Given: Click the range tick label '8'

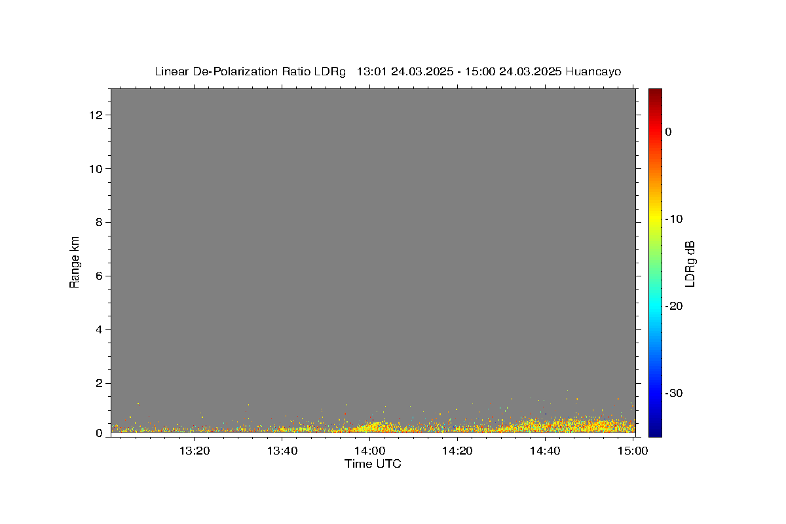Looking at the screenshot, I should tap(100, 223).
